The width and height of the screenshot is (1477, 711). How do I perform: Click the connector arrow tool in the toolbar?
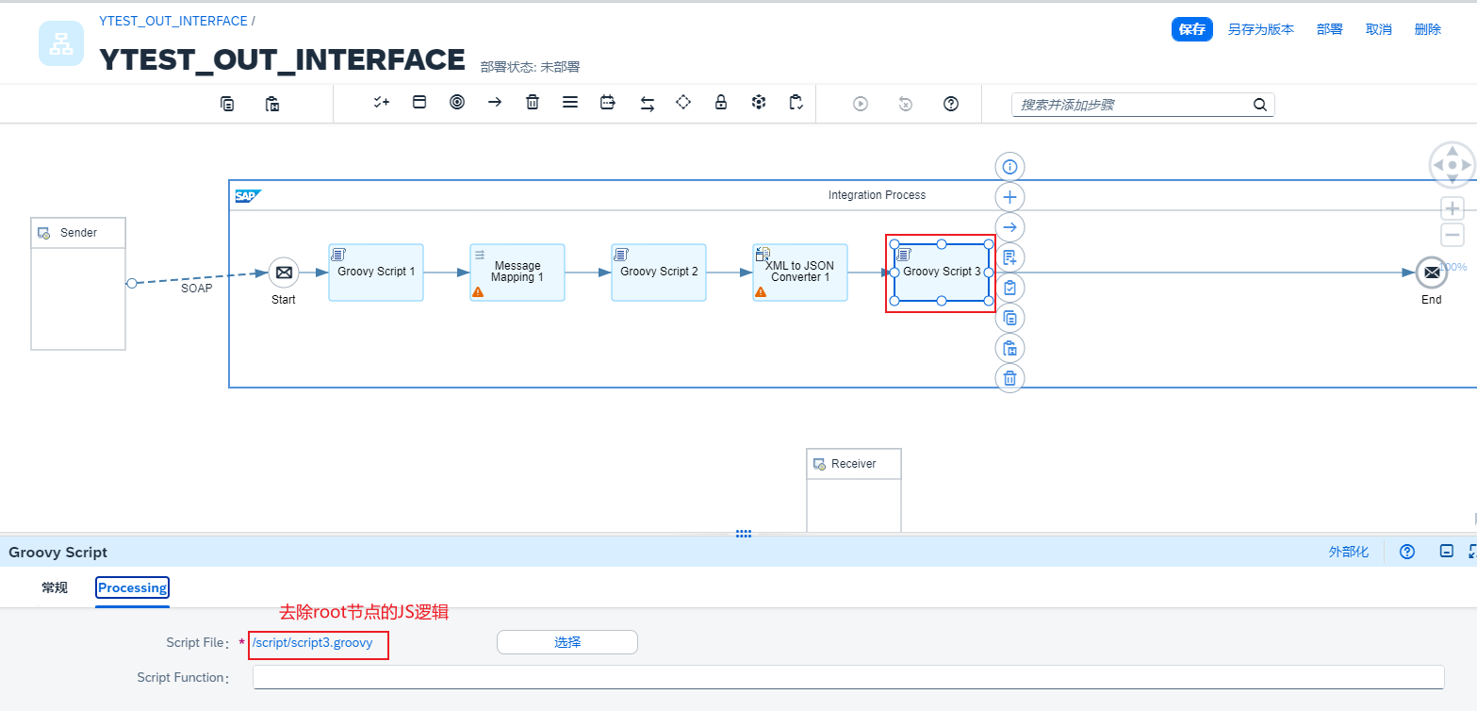coord(495,103)
